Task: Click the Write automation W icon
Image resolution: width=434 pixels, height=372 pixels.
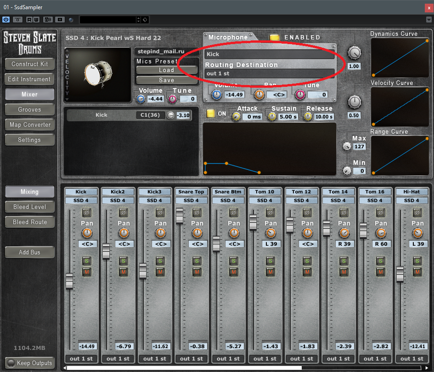Action: (36, 19)
